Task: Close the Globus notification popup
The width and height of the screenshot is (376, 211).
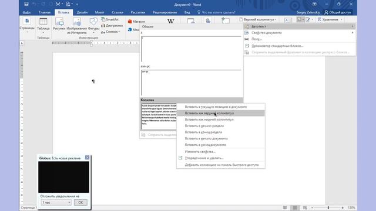Action: pos(87,158)
